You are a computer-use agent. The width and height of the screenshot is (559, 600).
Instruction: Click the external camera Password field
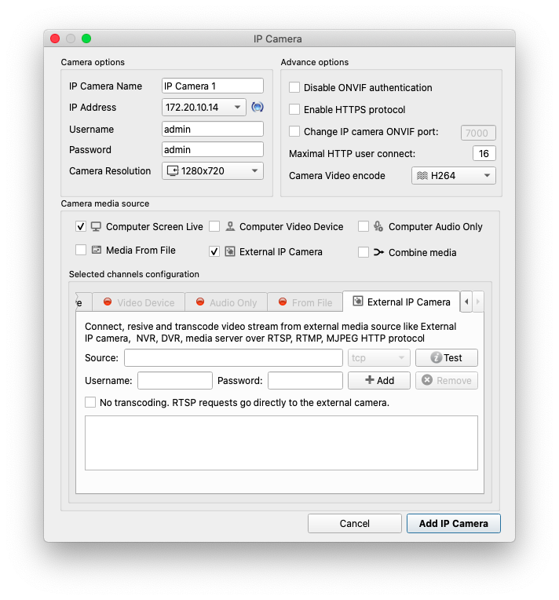[x=305, y=380]
